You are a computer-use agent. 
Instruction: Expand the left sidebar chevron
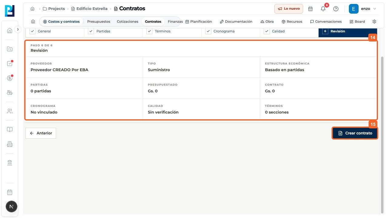click(x=18, y=29)
